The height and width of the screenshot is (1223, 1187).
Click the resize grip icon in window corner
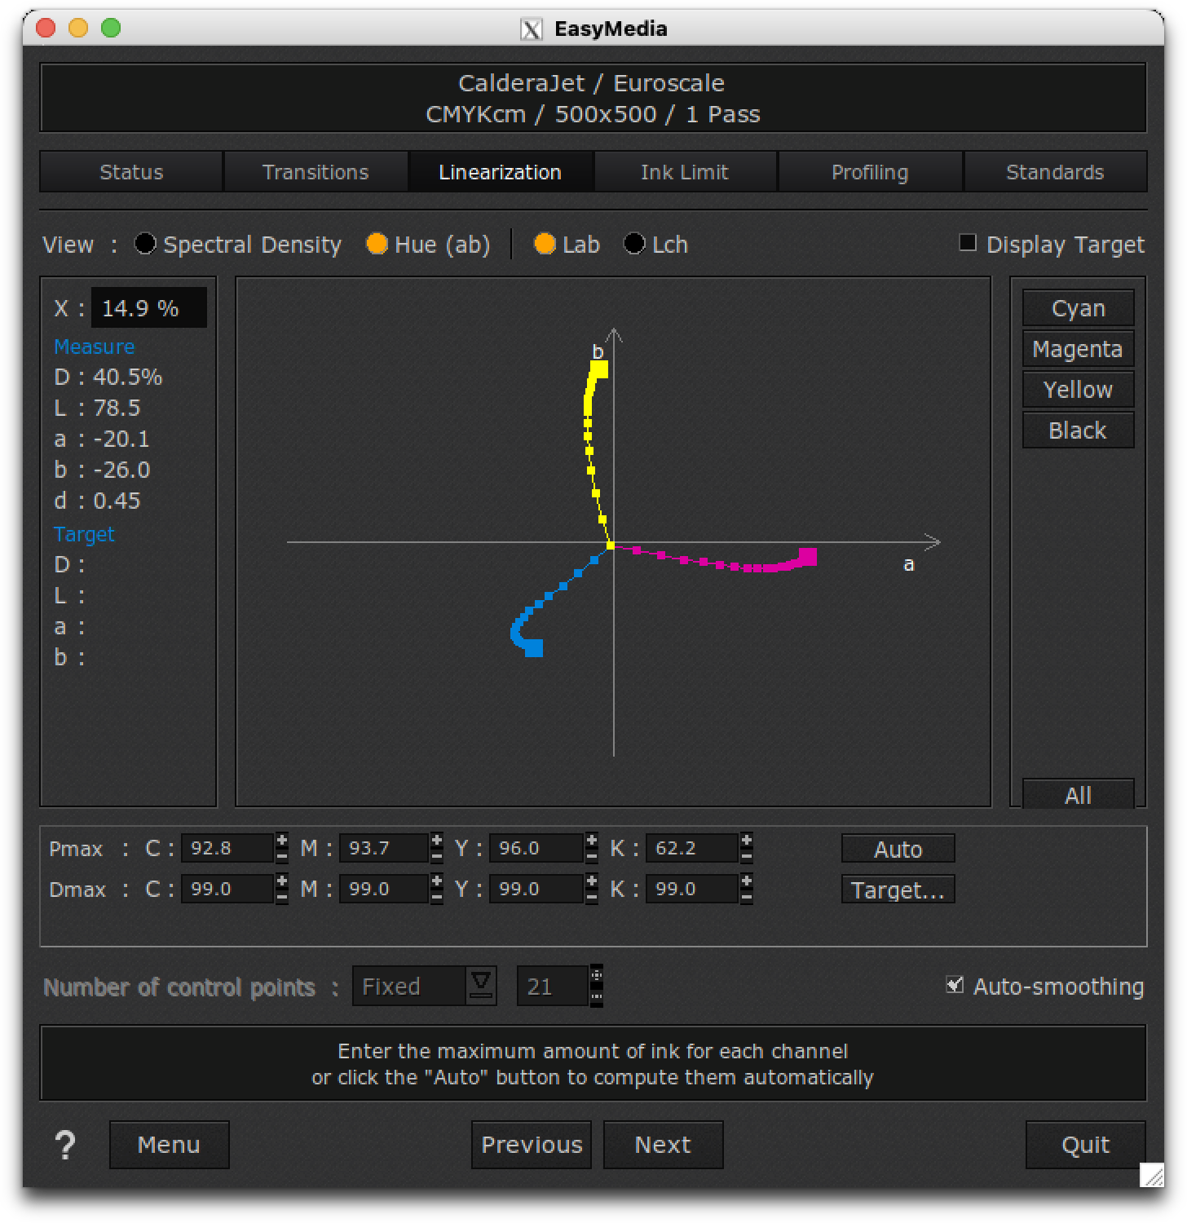[1153, 1175]
